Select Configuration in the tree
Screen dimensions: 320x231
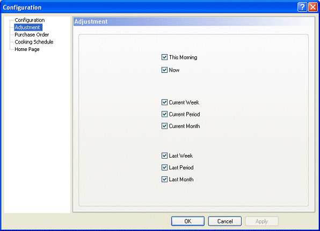tap(30, 20)
